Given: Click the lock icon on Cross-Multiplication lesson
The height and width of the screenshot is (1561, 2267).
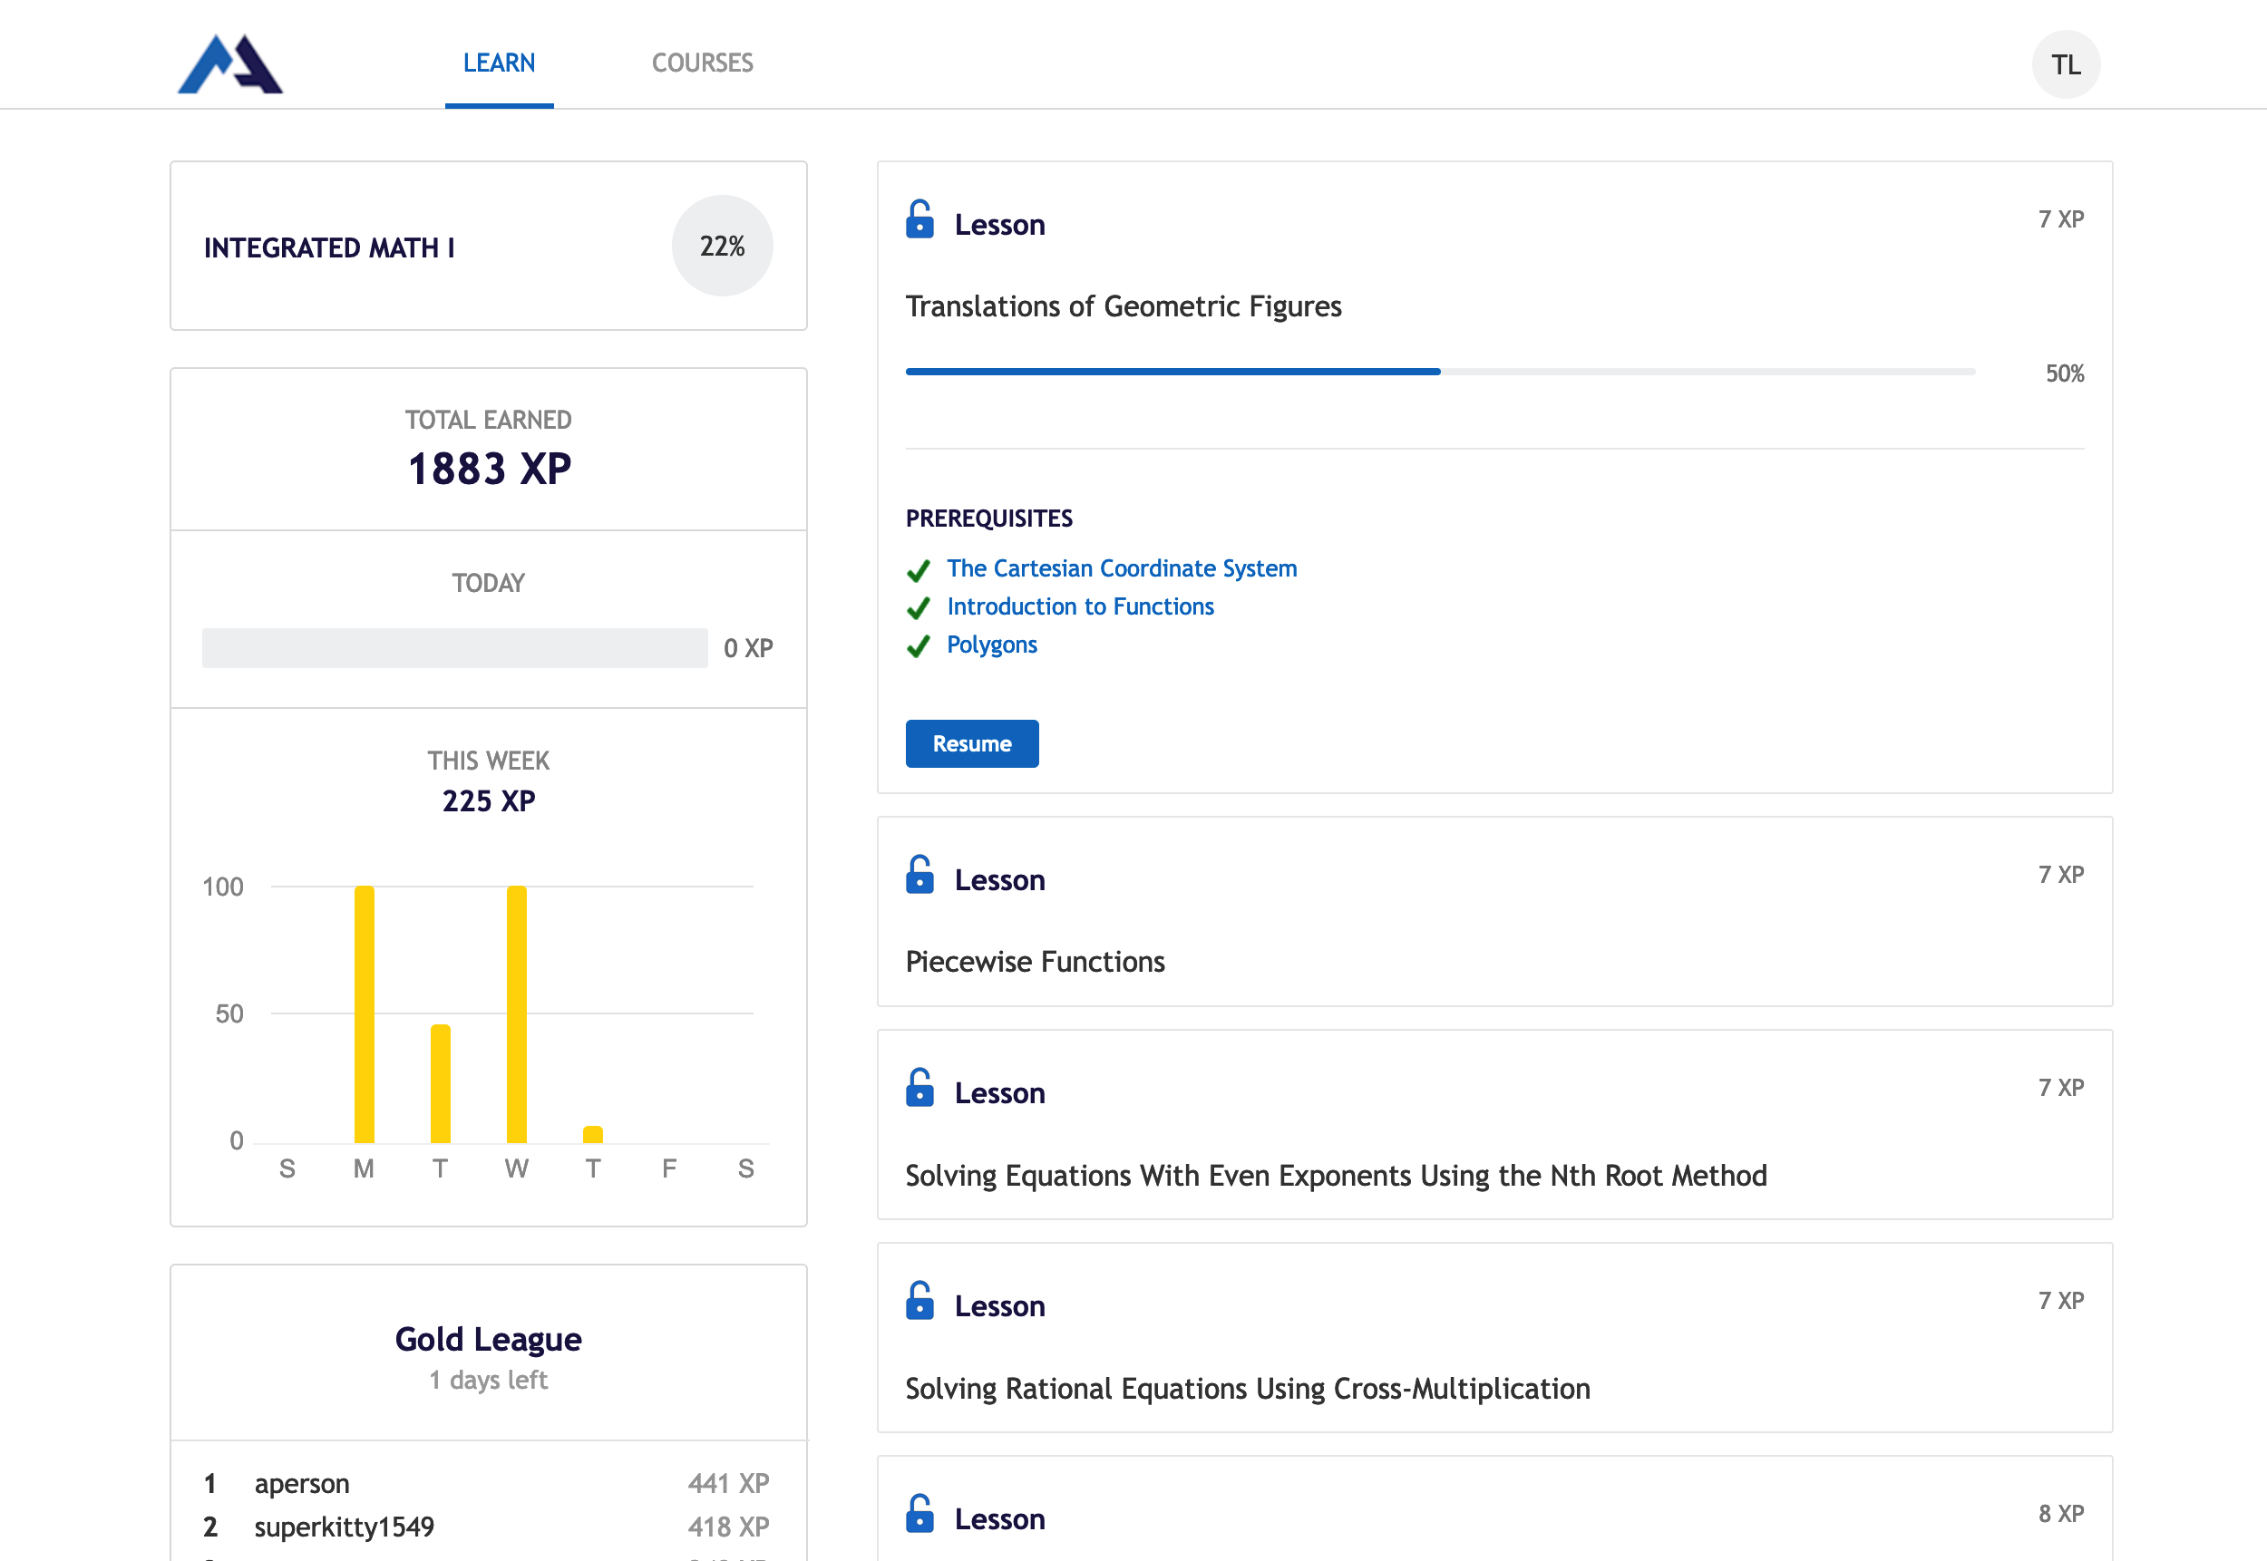Looking at the screenshot, I should pyautogui.click(x=919, y=1301).
